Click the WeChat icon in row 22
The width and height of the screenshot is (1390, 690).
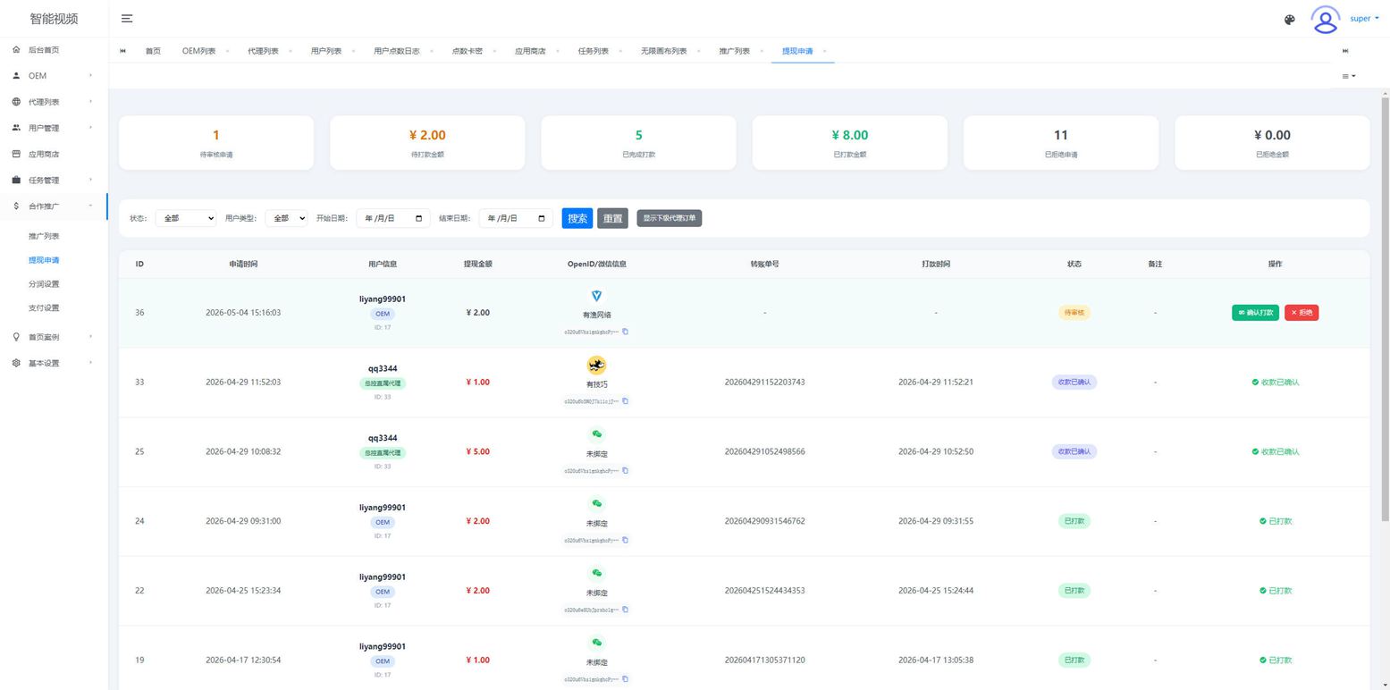(596, 573)
